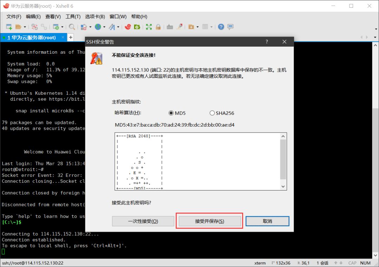This screenshot has width=379, height=267.
Task: Click the pen highlighter toolbar icon
Action: pyautogui.click(x=179, y=27)
